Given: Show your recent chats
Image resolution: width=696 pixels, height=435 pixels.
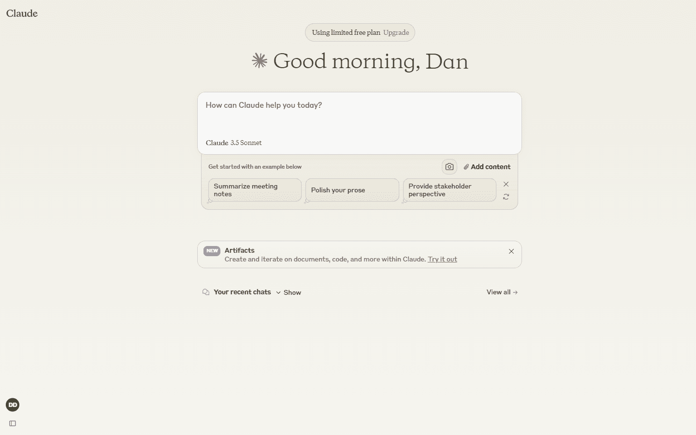Looking at the screenshot, I should tap(289, 292).
